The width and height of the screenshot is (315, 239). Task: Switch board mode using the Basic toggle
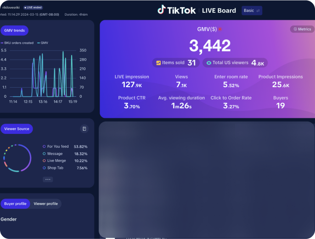point(252,11)
